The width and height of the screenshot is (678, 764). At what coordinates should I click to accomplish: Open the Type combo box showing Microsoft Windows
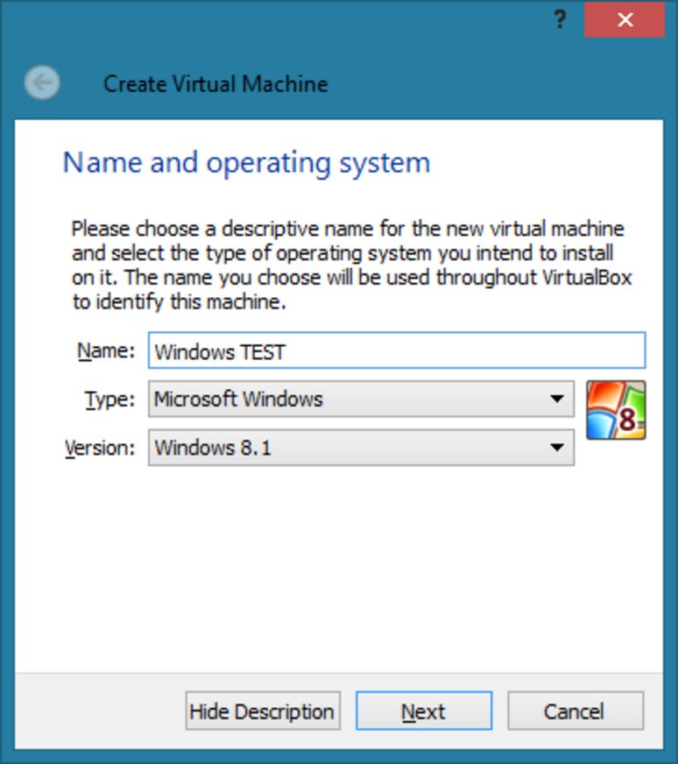tap(350, 400)
